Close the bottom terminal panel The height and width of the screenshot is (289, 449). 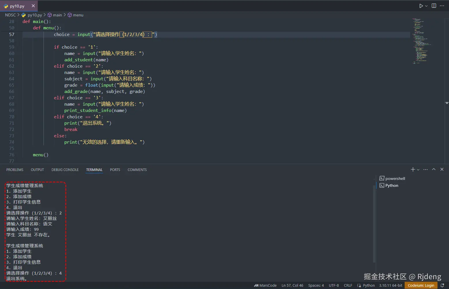coord(442,170)
